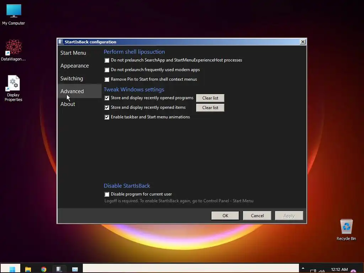
Task: Confirm settings with OK button
Action: (x=225, y=216)
